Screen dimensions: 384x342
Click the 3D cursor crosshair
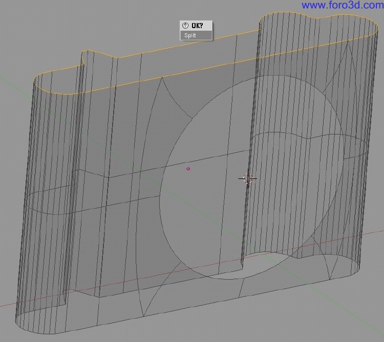(x=248, y=178)
